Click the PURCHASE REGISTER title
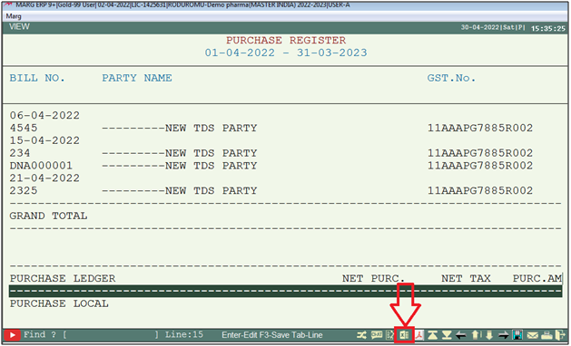 point(286,40)
